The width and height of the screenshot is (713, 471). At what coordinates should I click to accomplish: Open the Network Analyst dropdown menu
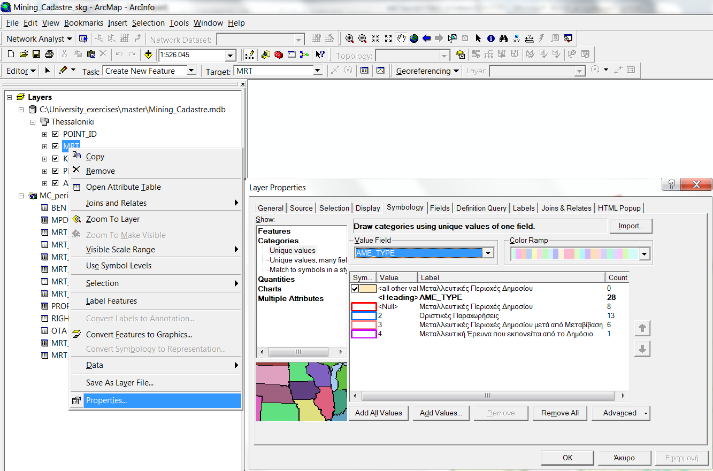(x=40, y=38)
